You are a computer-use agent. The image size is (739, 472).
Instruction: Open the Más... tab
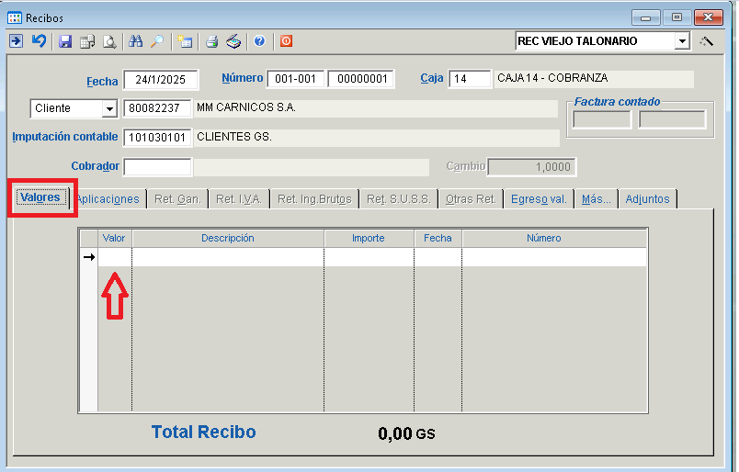coord(596,199)
